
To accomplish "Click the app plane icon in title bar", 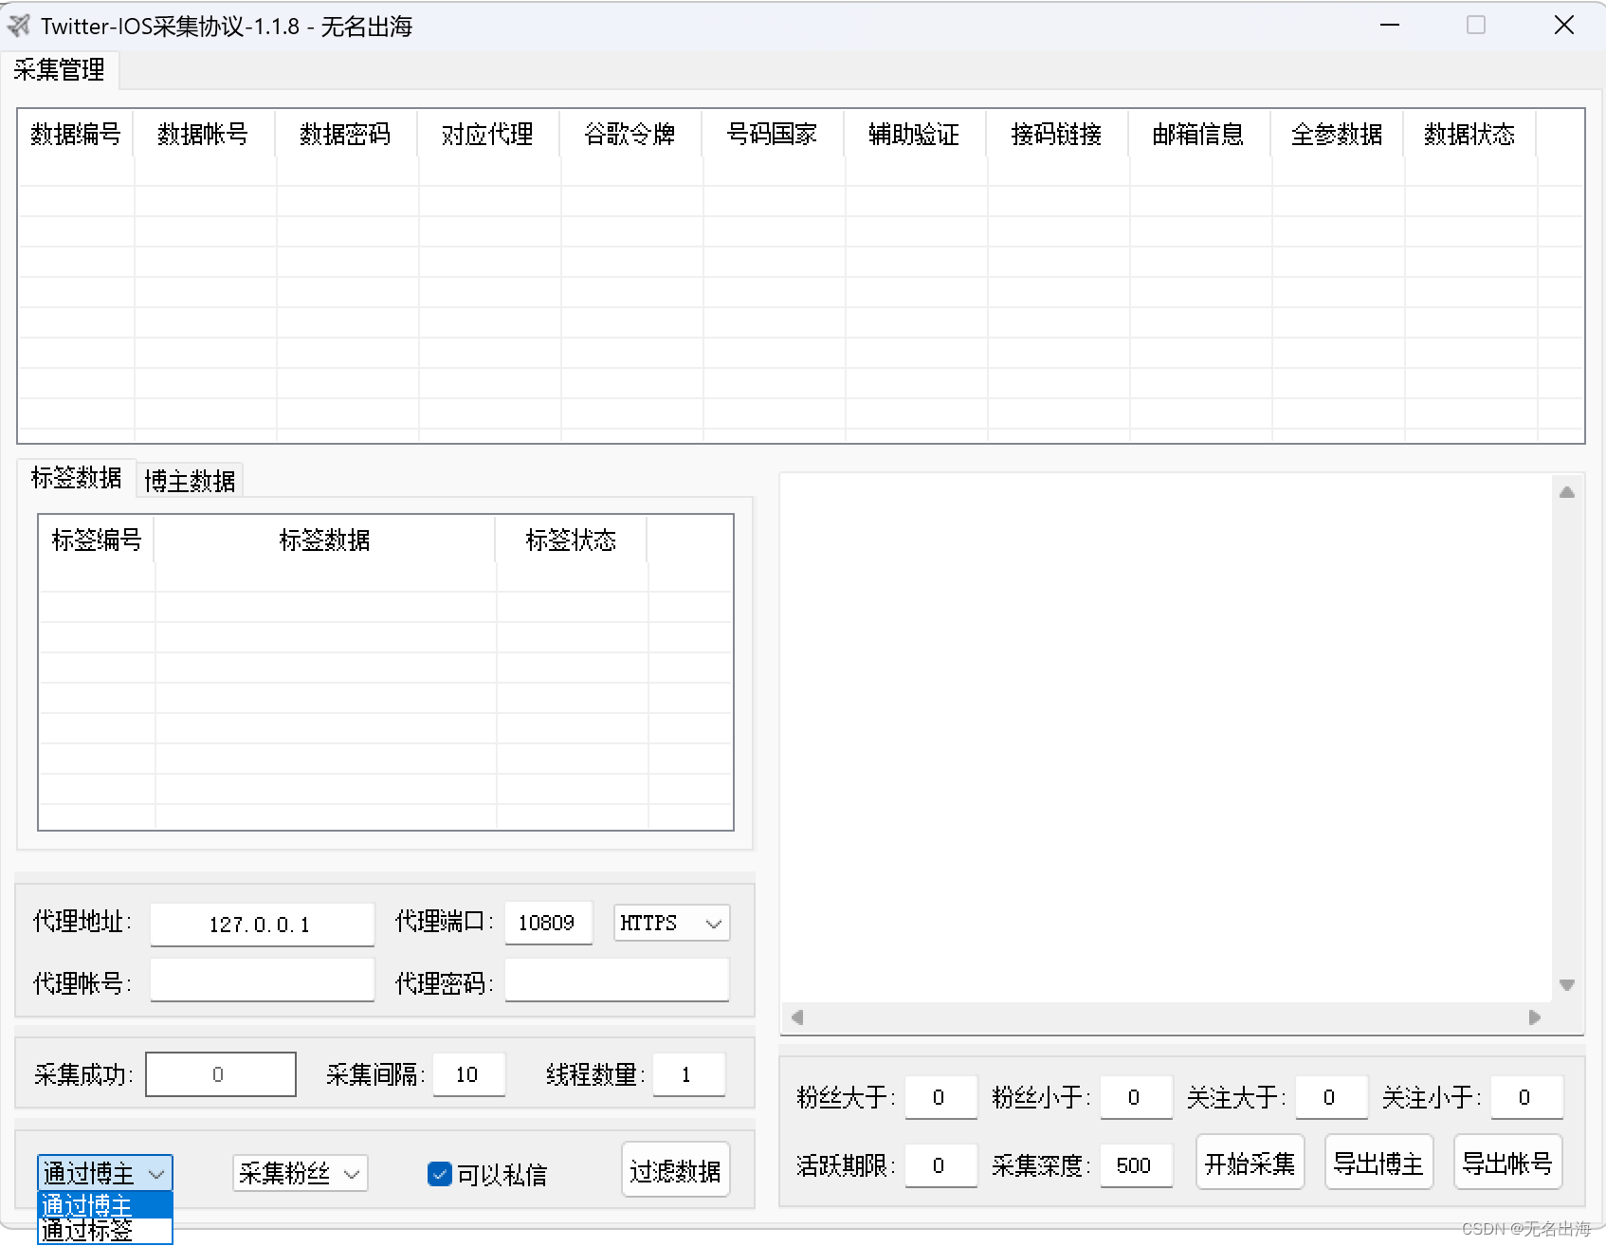I will click(x=19, y=26).
